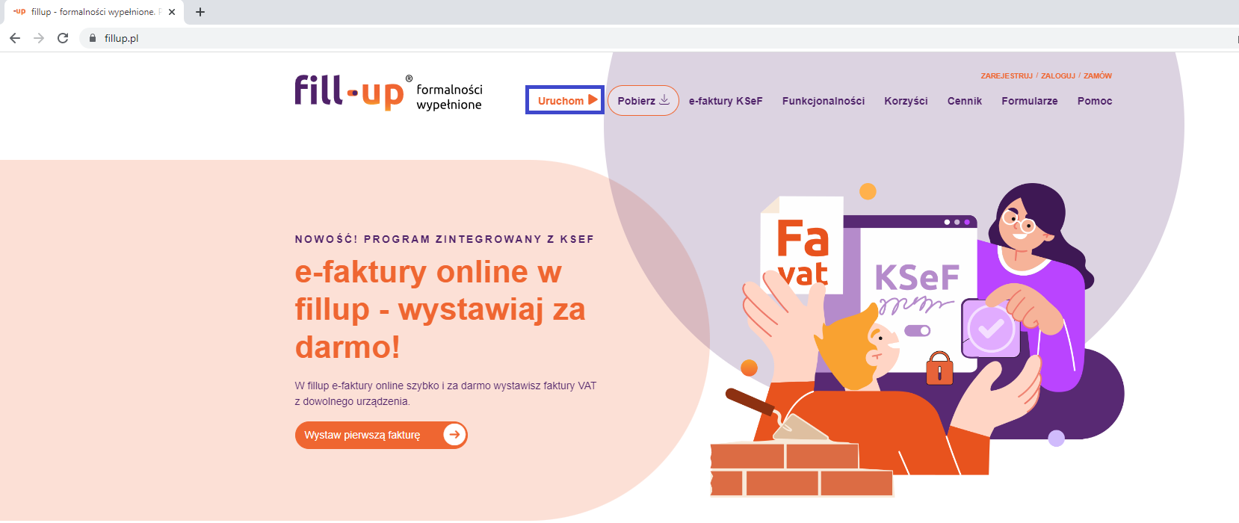1239x523 pixels.
Task: Reload the fillup.pl page
Action: [63, 38]
